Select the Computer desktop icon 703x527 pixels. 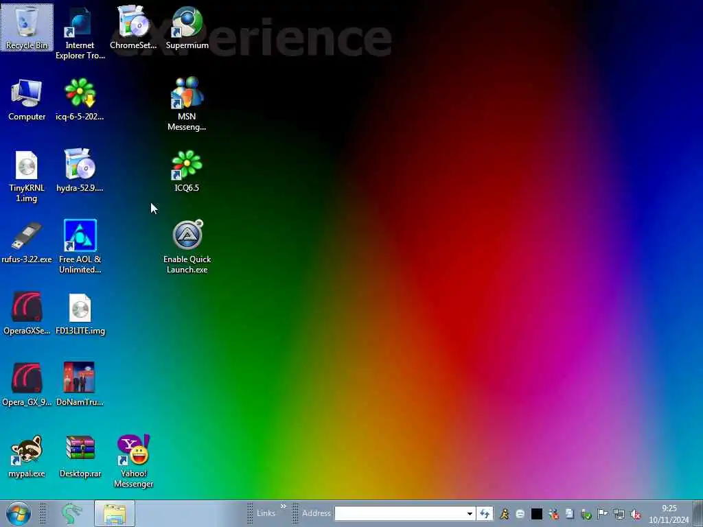click(27, 99)
